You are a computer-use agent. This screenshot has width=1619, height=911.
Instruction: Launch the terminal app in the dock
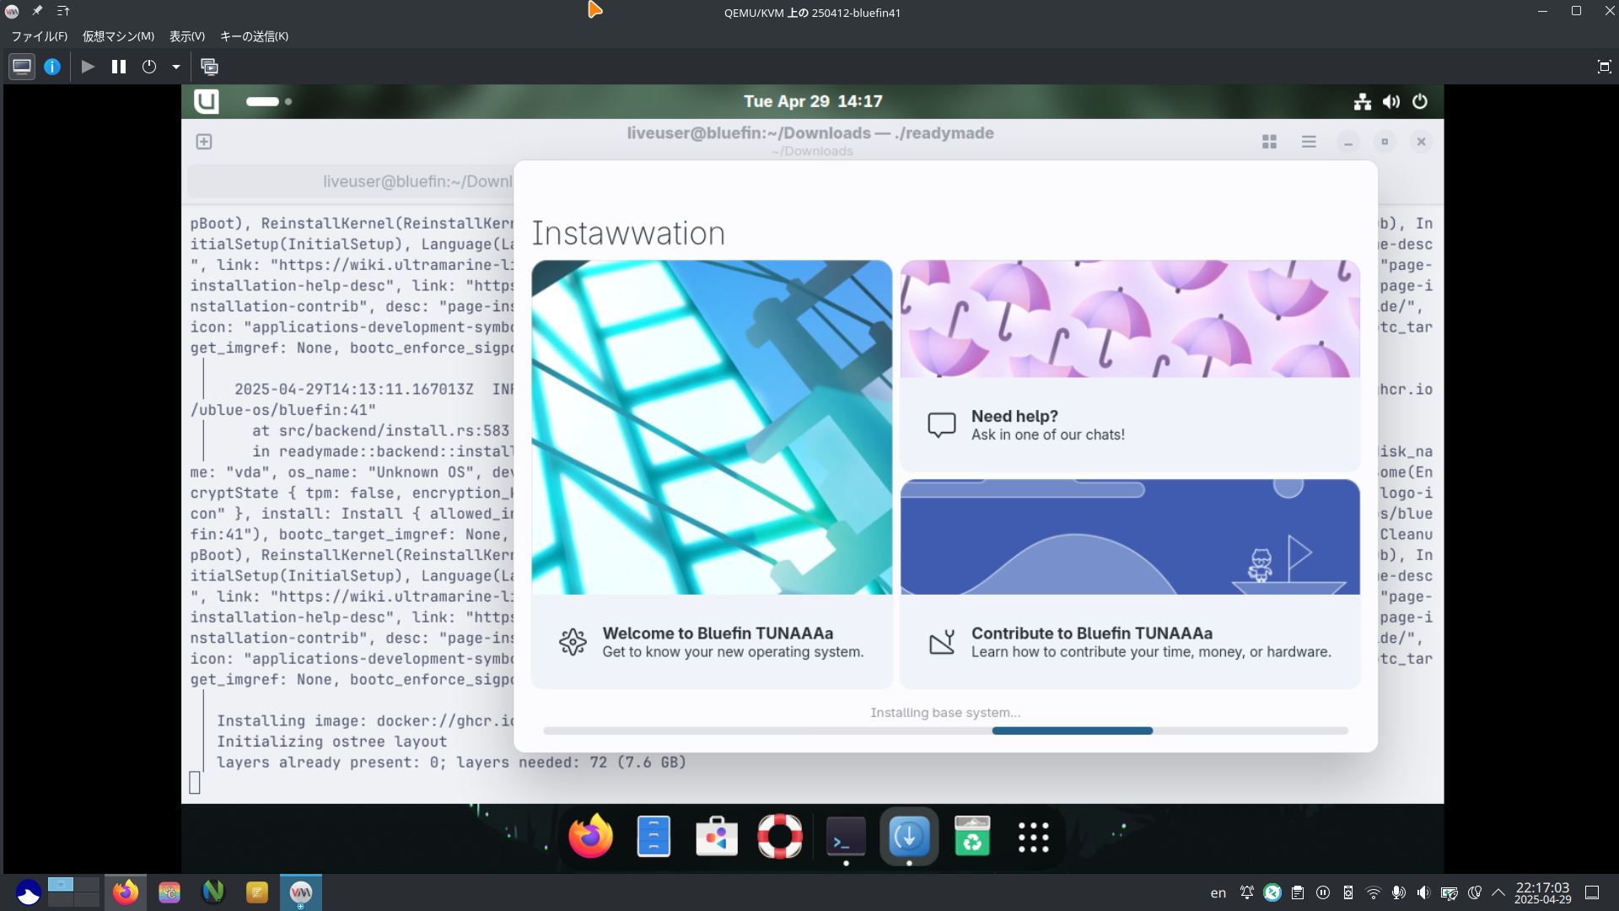[846, 837]
